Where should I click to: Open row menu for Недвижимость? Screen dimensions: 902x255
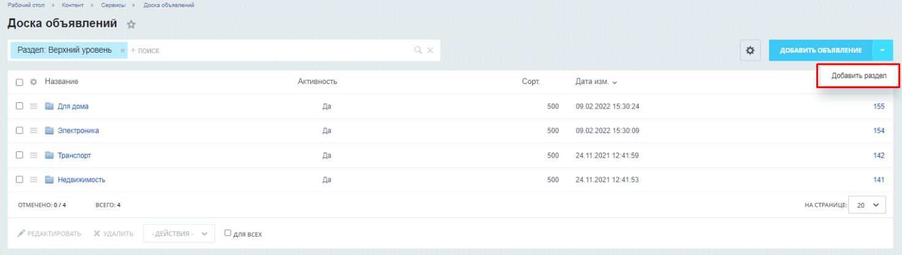[x=34, y=180]
